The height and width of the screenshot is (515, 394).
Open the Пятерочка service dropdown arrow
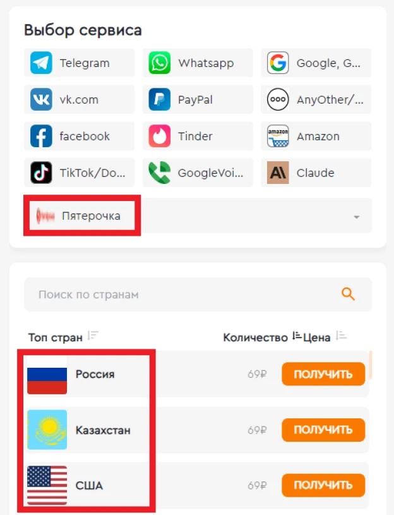click(x=357, y=217)
